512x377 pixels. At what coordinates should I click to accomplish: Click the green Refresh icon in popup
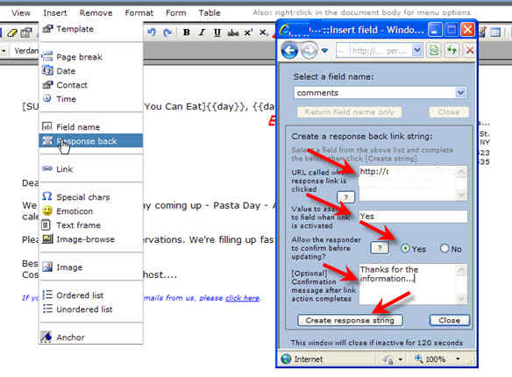452,50
